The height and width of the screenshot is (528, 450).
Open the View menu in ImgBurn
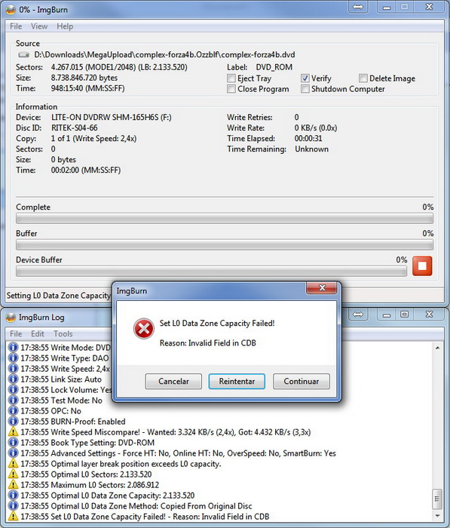click(x=39, y=26)
